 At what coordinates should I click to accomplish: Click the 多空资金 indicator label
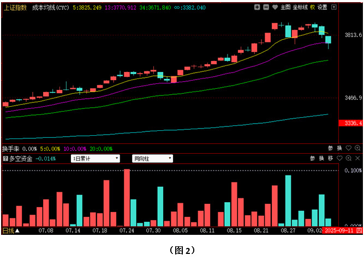(x=21, y=159)
